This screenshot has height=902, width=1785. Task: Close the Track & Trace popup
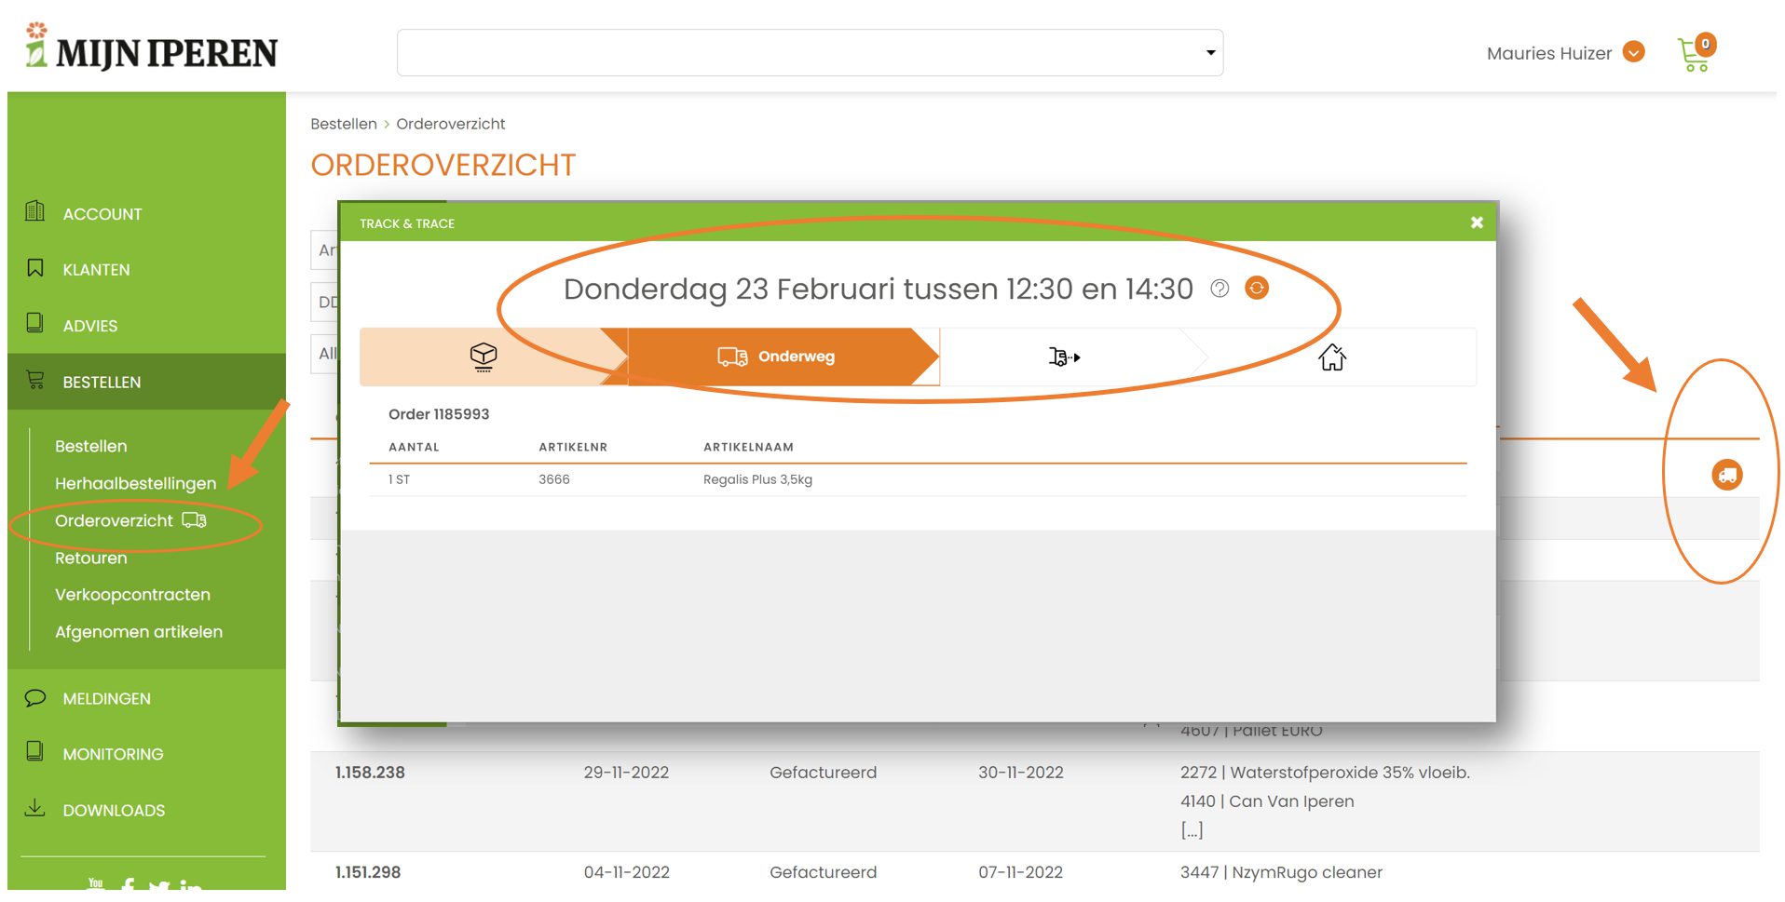tap(1476, 222)
